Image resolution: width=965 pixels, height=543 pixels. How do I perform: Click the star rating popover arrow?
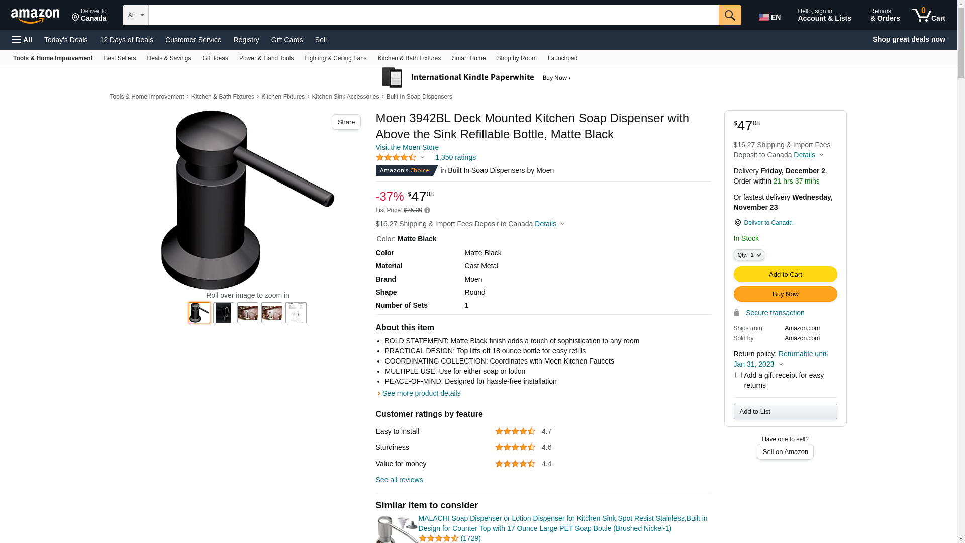422,158
